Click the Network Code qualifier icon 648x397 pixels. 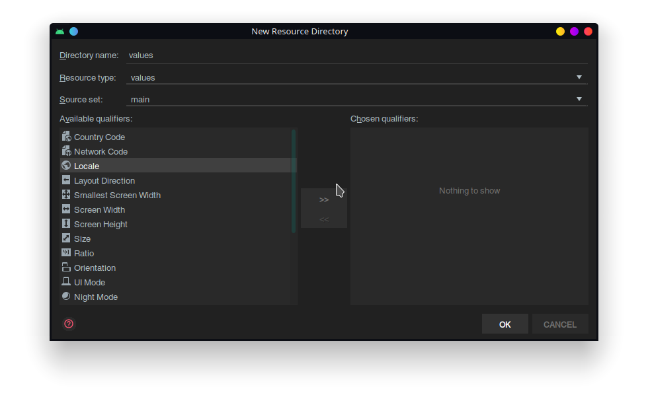[x=66, y=151]
